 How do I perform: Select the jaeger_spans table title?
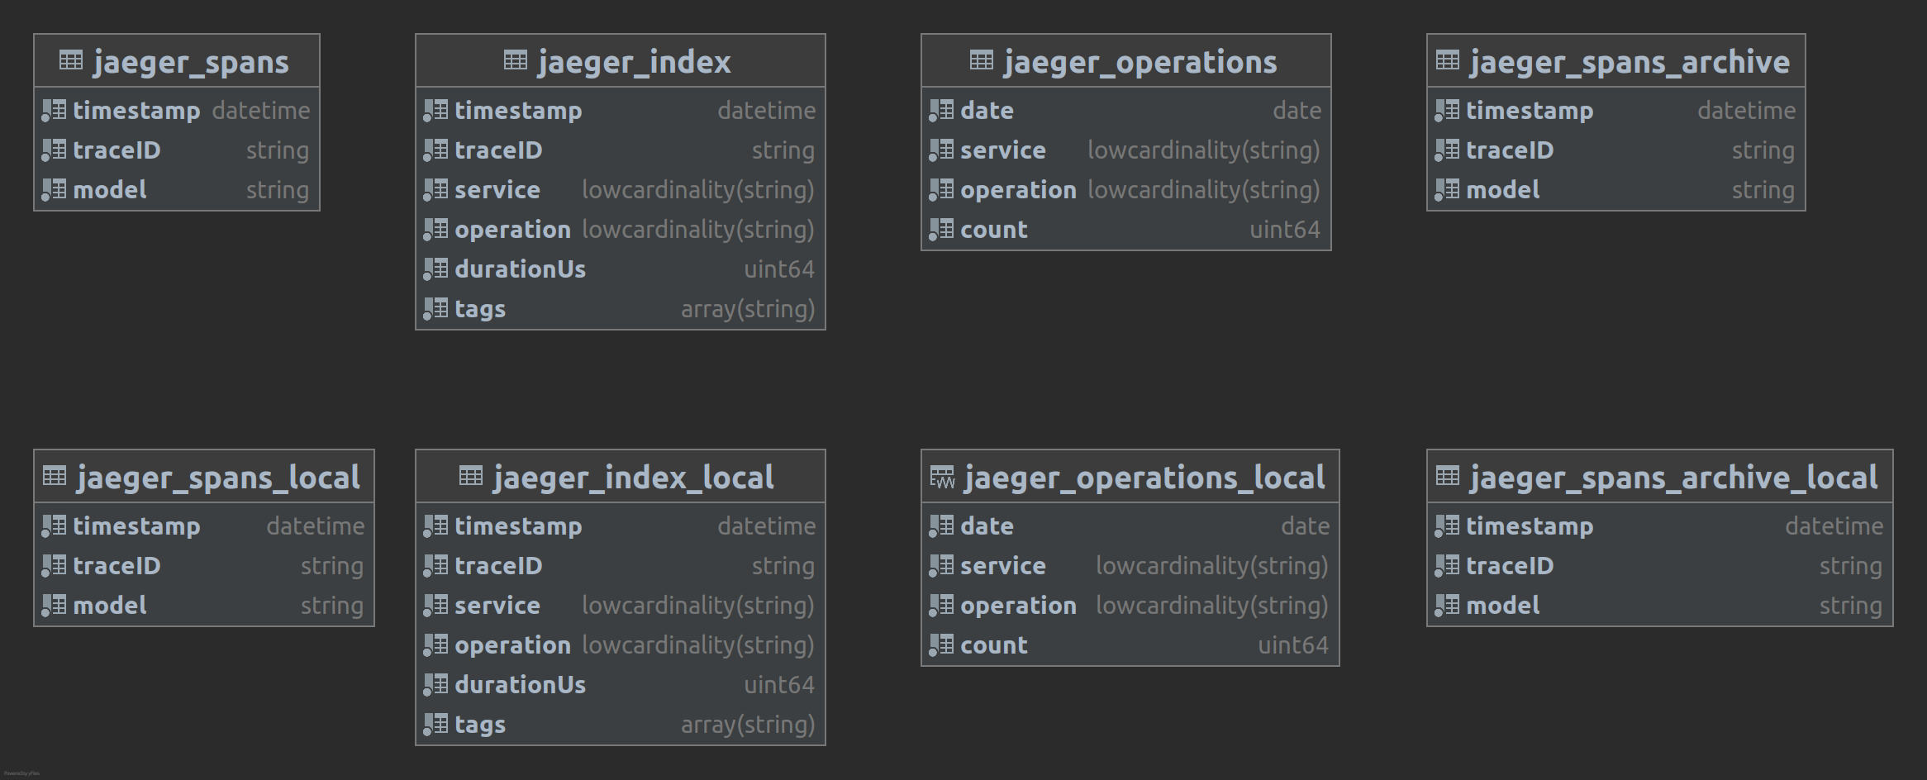tap(191, 62)
